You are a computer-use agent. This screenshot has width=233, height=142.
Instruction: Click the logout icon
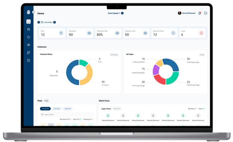(205, 13)
